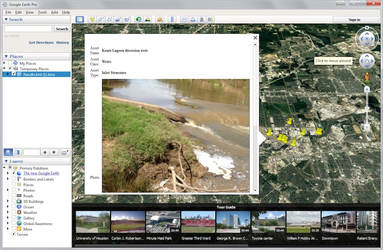Click the zoom in plus button
383x250 pixels.
tap(367, 90)
